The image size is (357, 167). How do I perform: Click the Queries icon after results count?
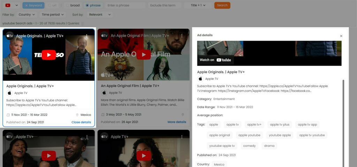[x=82, y=23]
